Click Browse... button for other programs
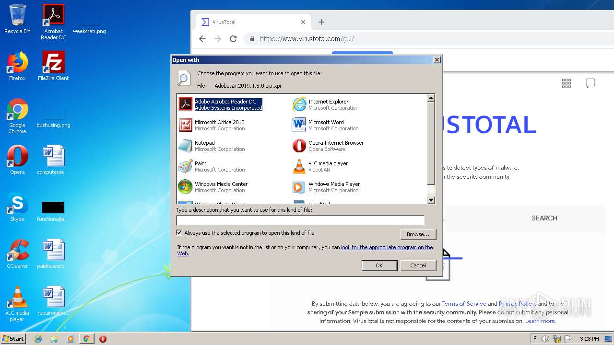 418,234
